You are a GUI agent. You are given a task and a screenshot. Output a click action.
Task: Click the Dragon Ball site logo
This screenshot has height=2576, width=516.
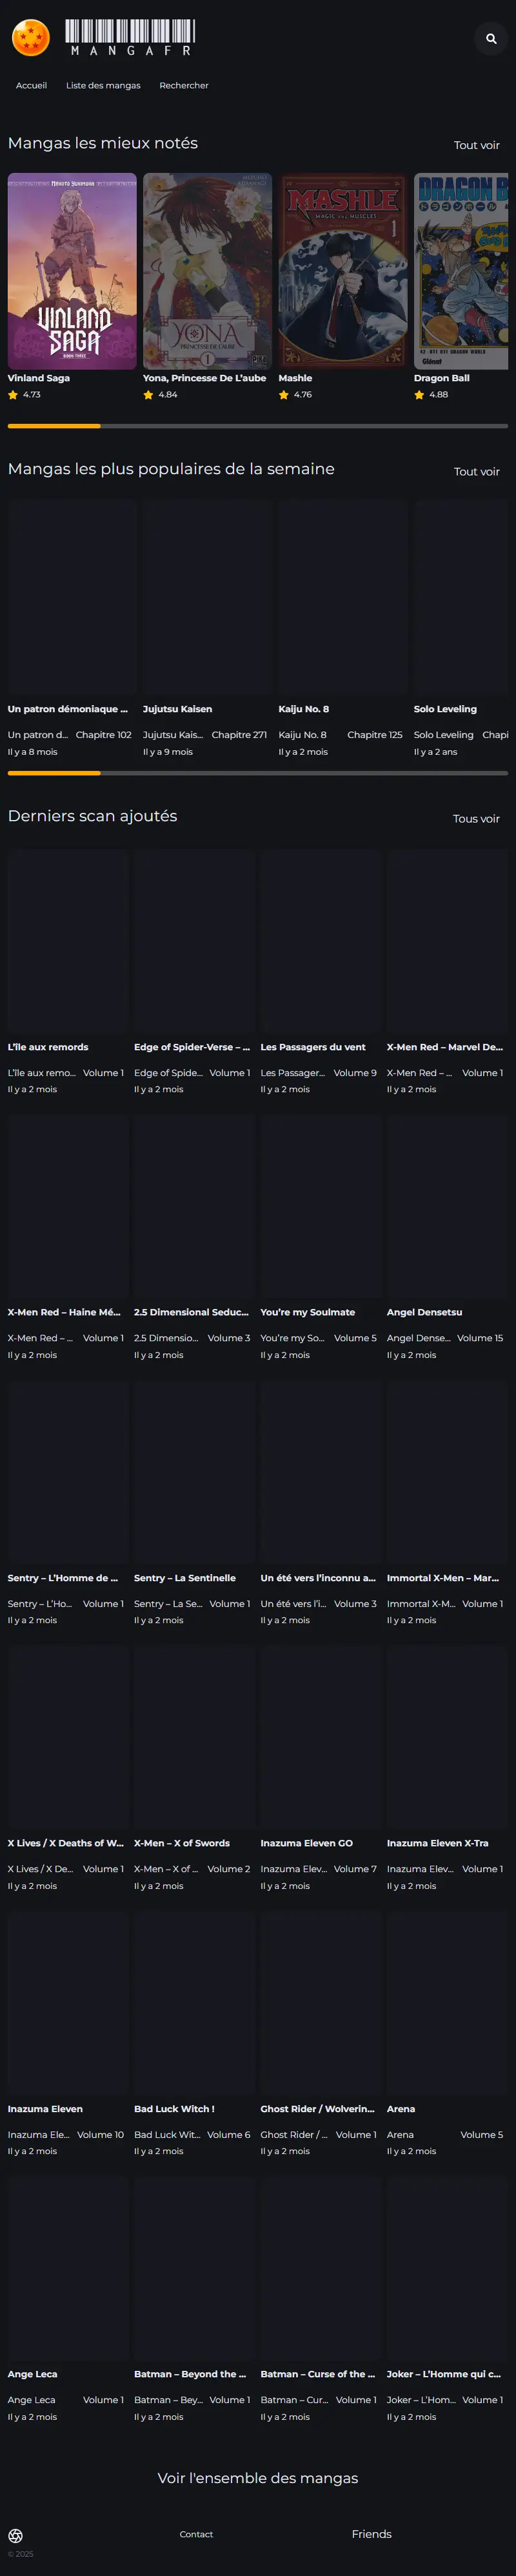pos(31,38)
